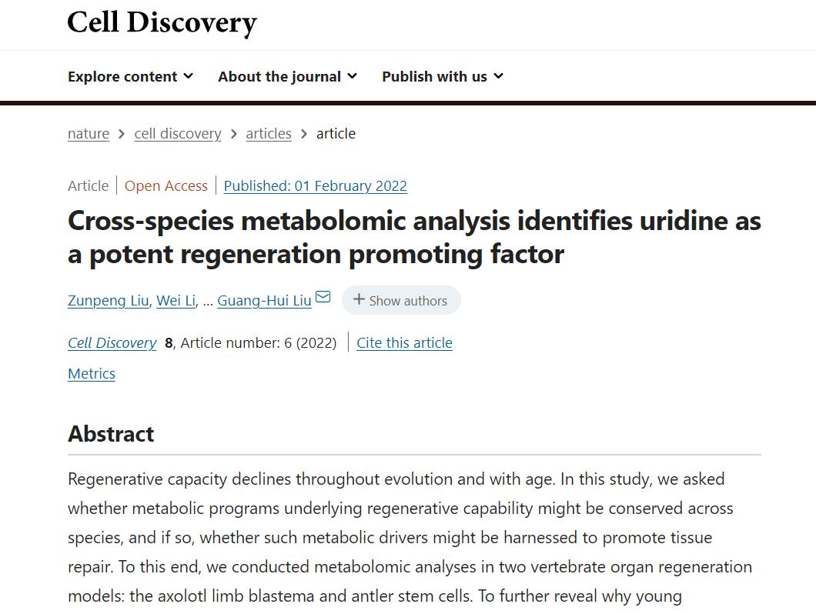Go to the nature breadcrumb link
The width and height of the screenshot is (816, 614).
89,134
